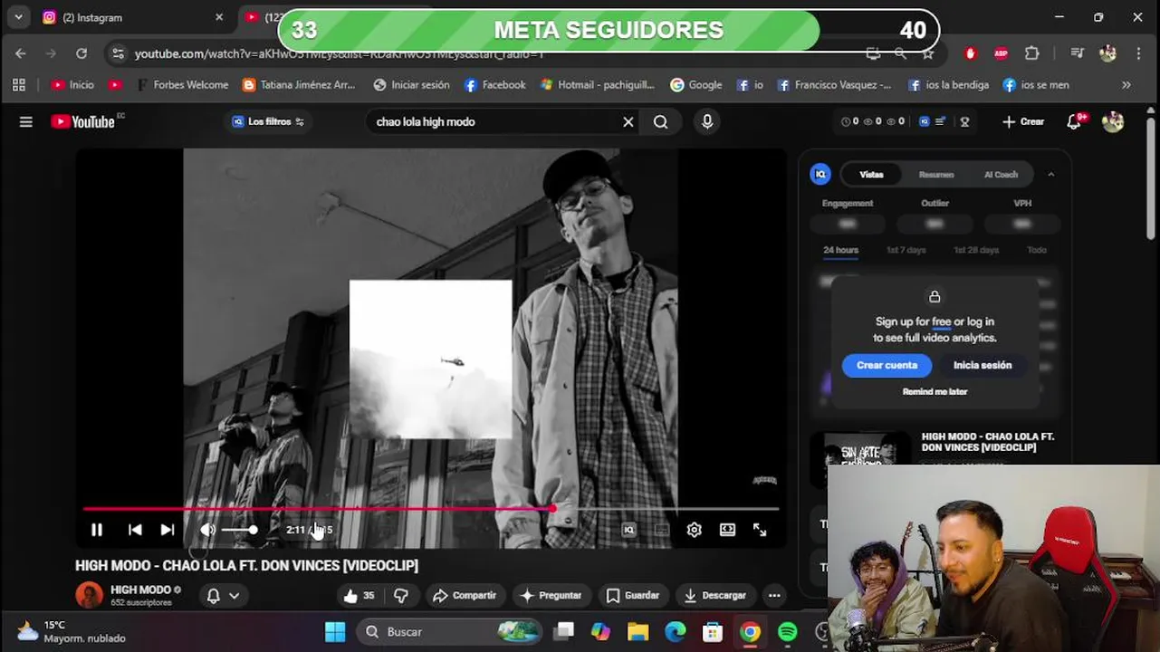Open the Chrome tab search dropdown
Image resolution: width=1160 pixels, height=652 pixels.
coord(18,17)
